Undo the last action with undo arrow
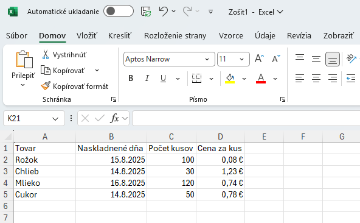The image size is (360, 223). click(163, 11)
